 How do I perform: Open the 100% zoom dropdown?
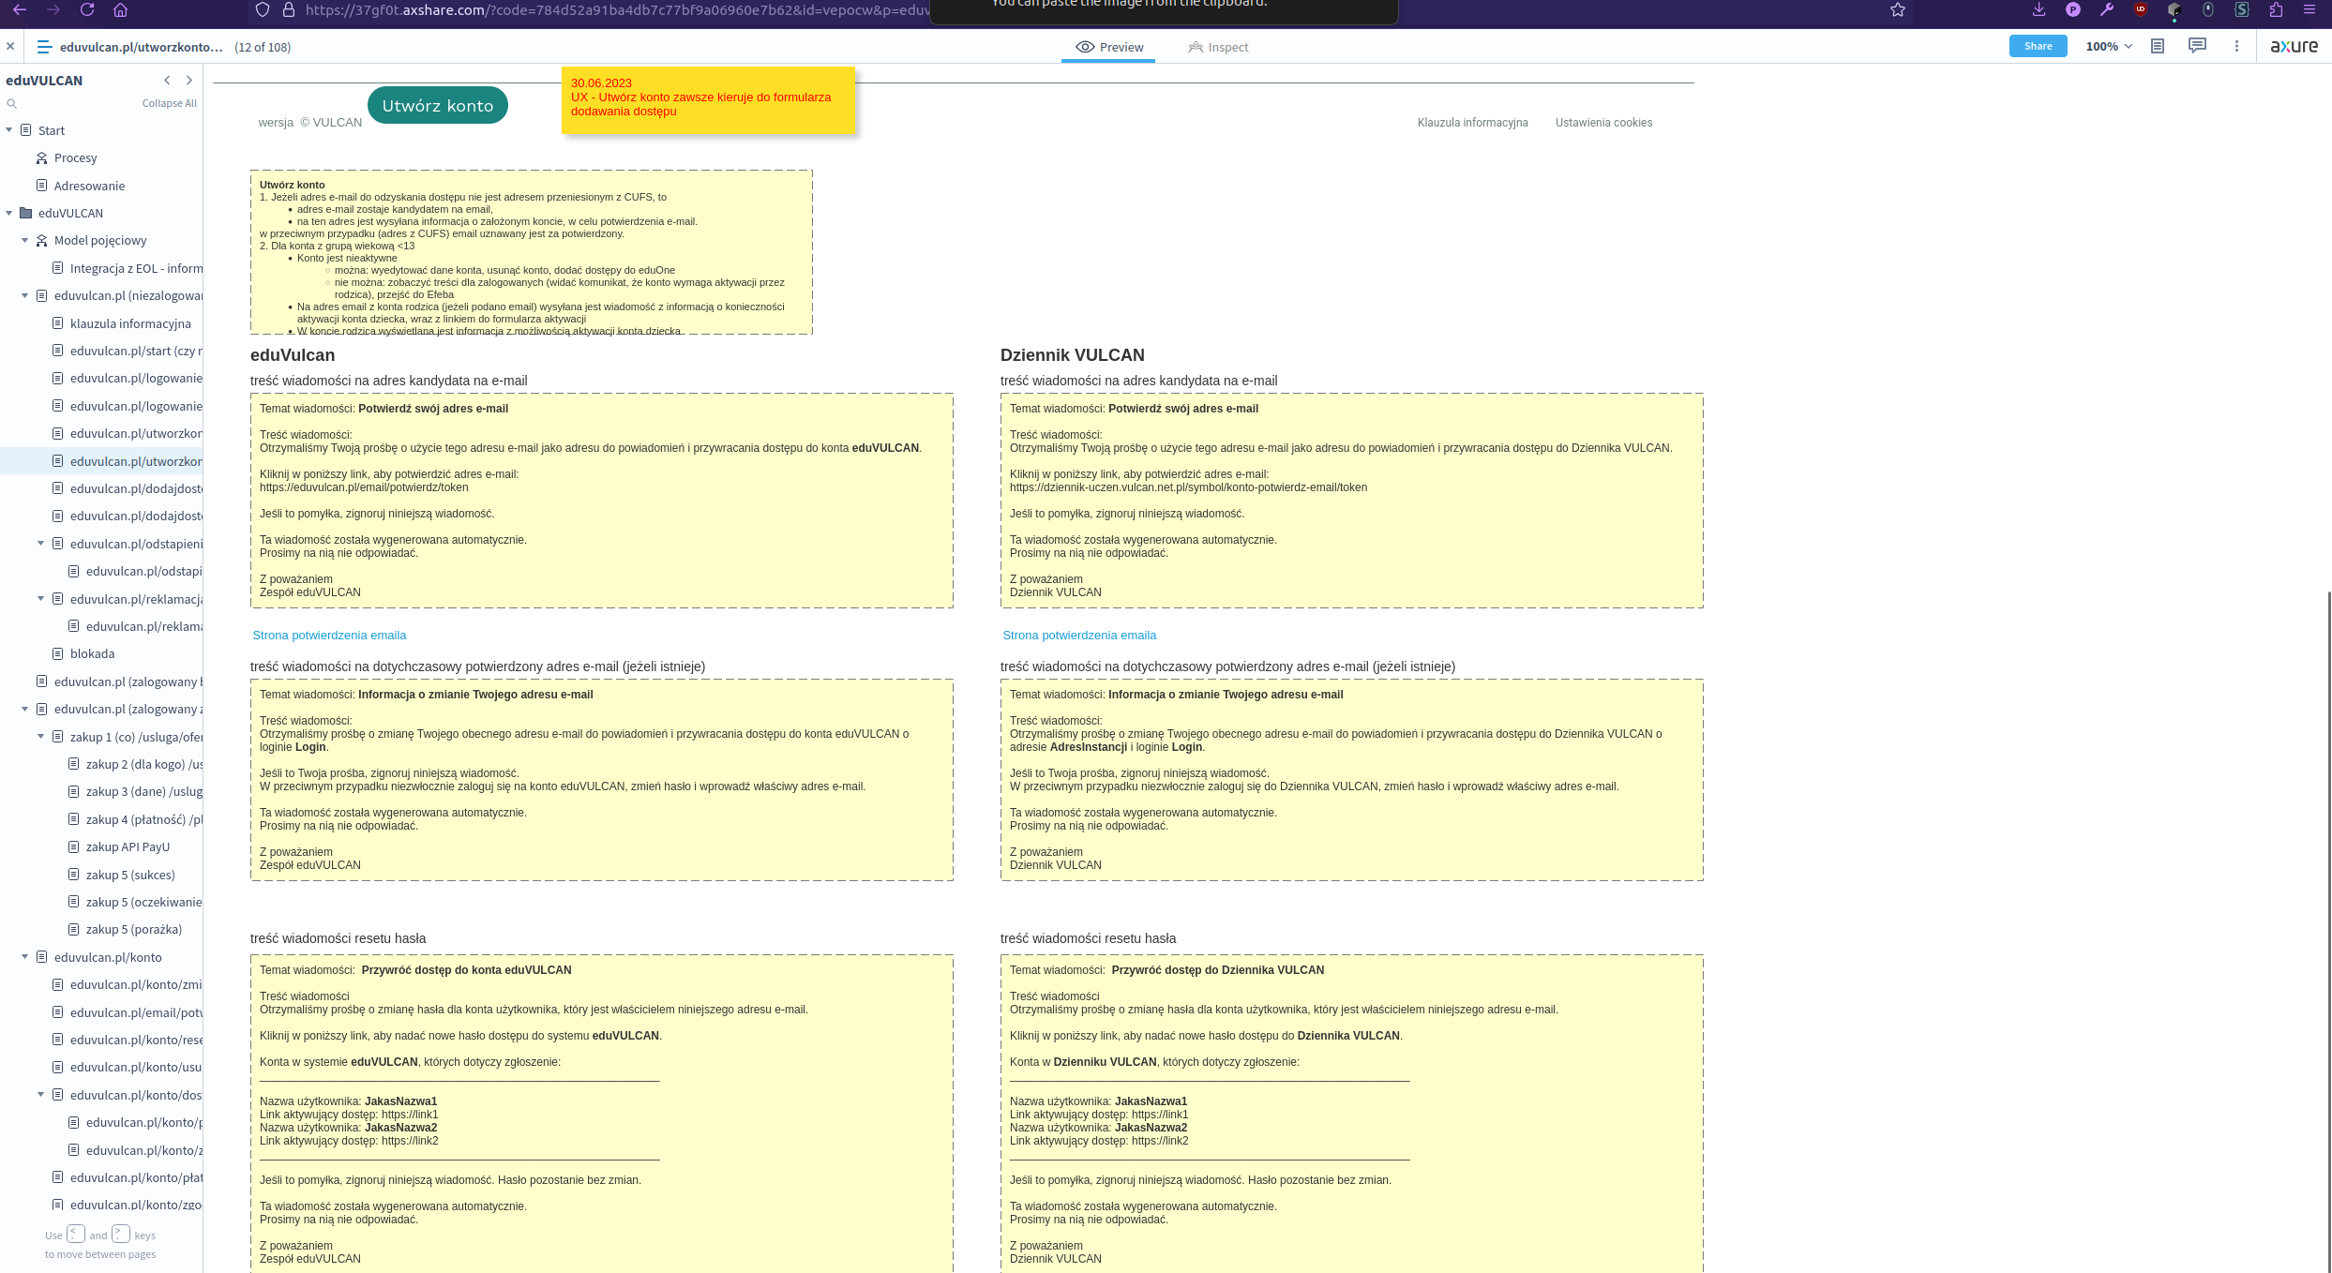[x=2109, y=47]
